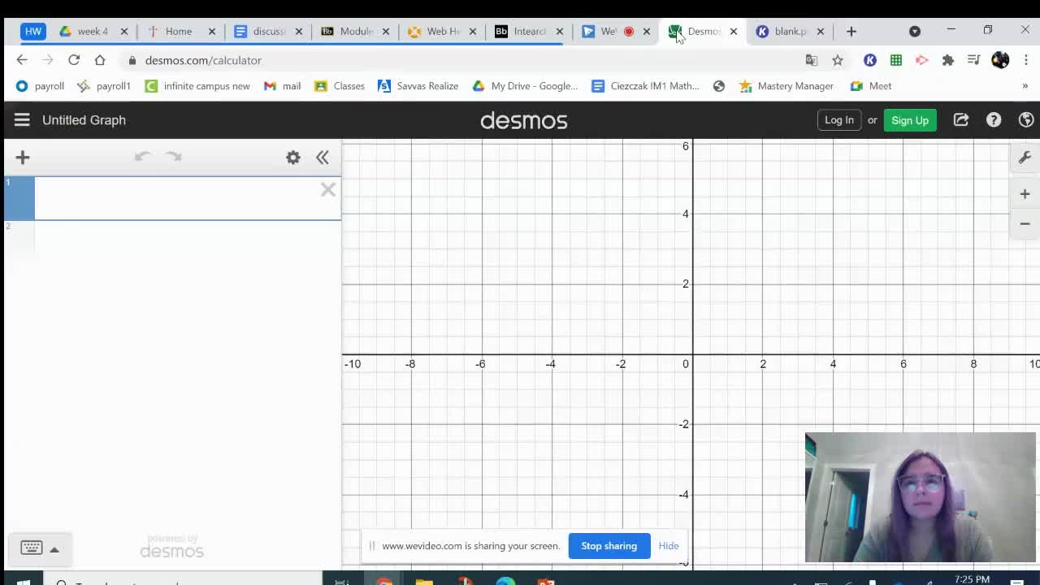Zoom in on the graph

point(1025,194)
